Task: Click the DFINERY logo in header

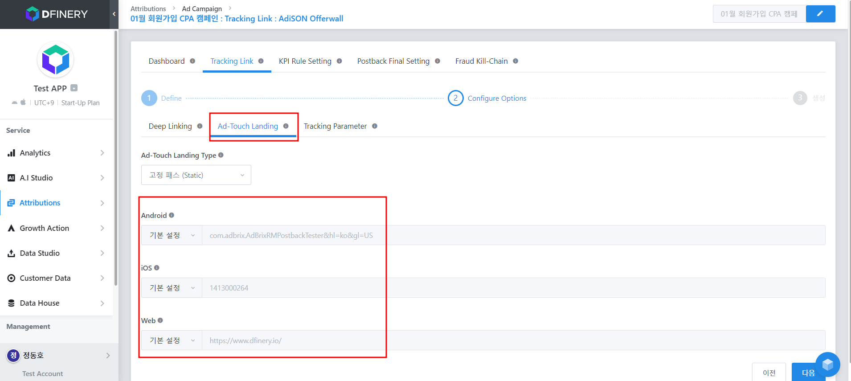Action: coord(57,14)
